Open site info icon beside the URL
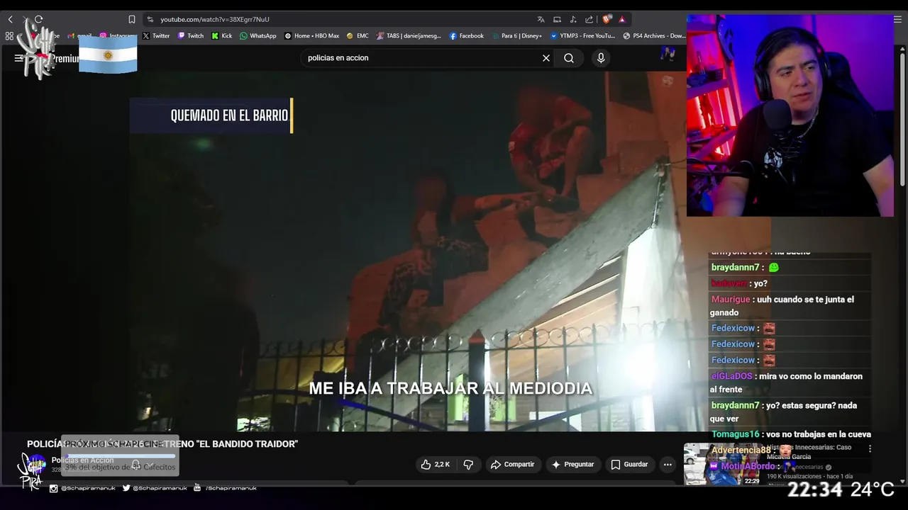This screenshot has width=908, height=510. click(x=150, y=19)
